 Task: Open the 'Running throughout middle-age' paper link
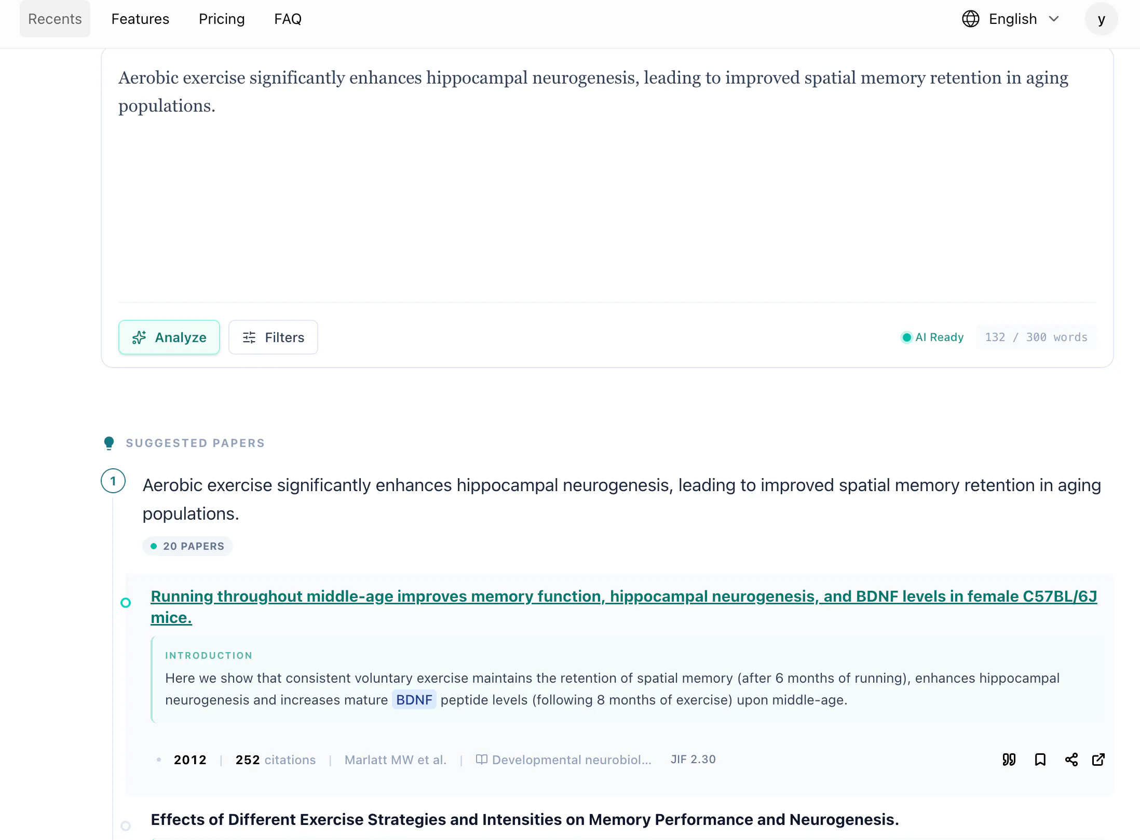tap(623, 607)
